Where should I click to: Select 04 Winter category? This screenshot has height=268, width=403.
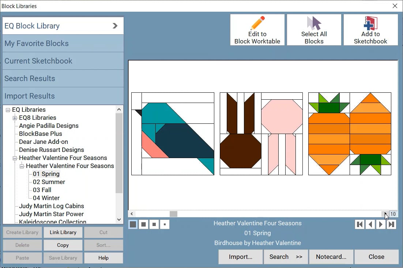point(46,198)
